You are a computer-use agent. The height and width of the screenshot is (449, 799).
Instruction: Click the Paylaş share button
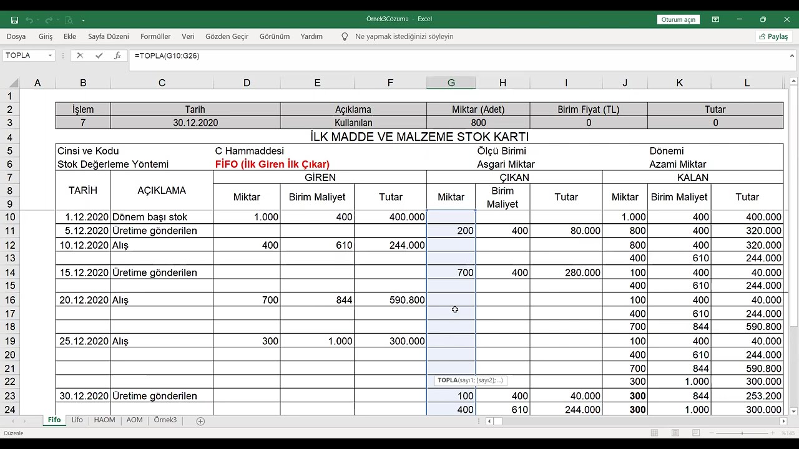point(773,37)
